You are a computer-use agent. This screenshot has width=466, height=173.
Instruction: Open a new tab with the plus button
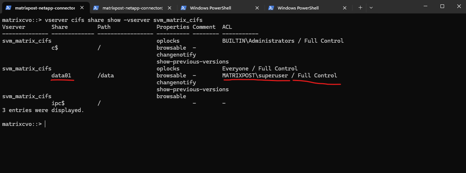pyautogui.click(x=360, y=8)
